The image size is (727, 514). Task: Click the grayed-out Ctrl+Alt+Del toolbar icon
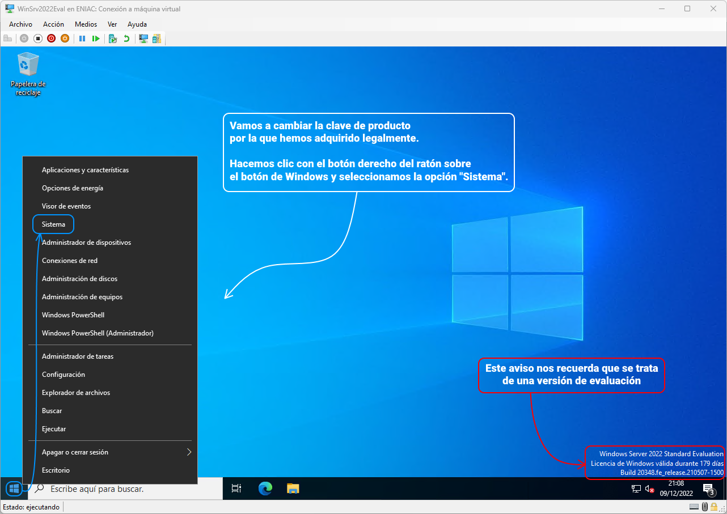[8, 39]
